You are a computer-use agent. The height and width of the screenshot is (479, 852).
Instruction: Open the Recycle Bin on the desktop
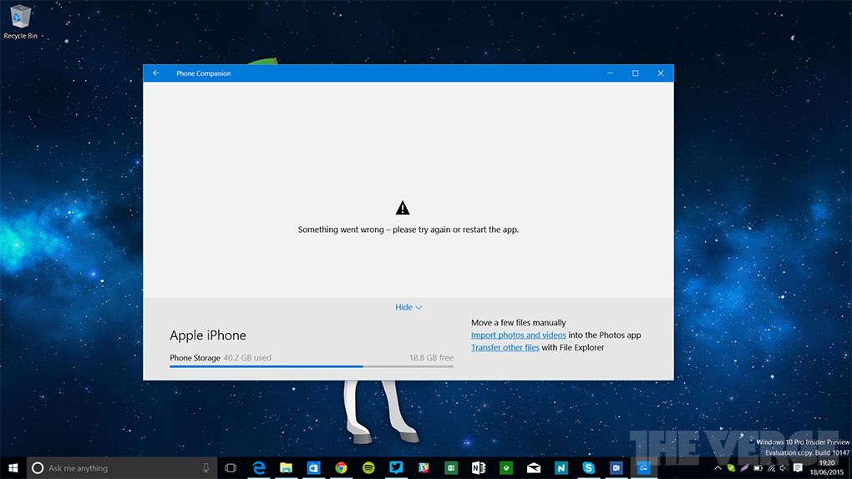[x=21, y=23]
